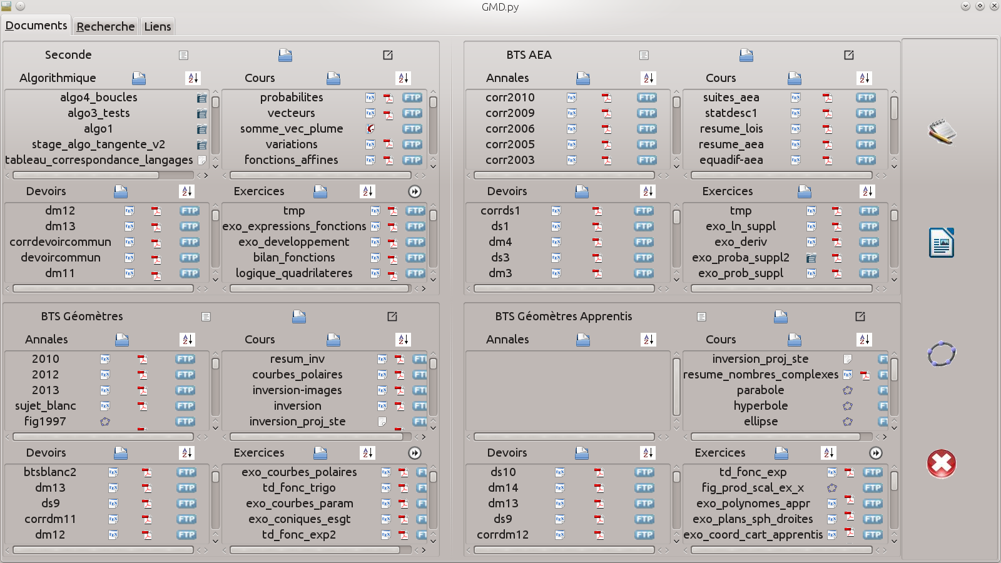Click the red X quit icon in right sidebar
The height and width of the screenshot is (563, 1001).
(x=942, y=464)
